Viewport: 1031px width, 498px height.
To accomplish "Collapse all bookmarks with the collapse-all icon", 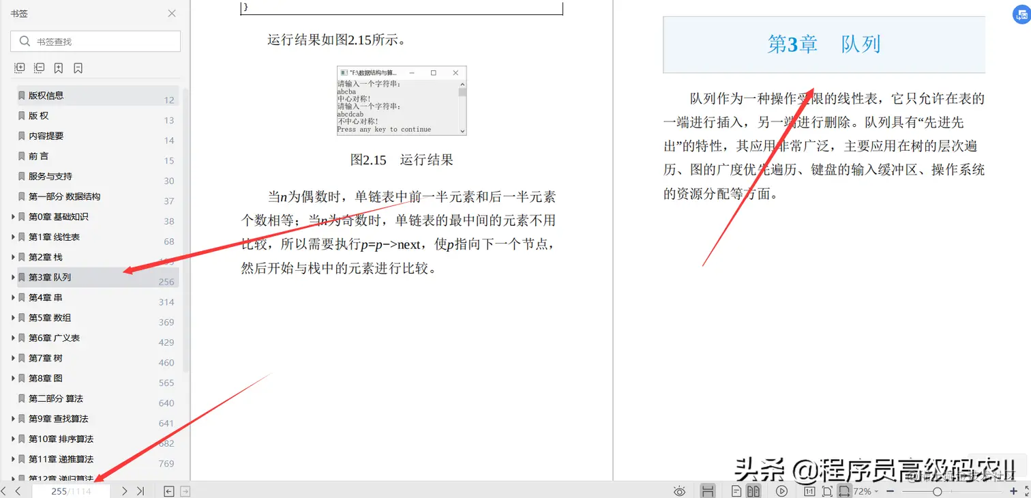I will coord(38,68).
